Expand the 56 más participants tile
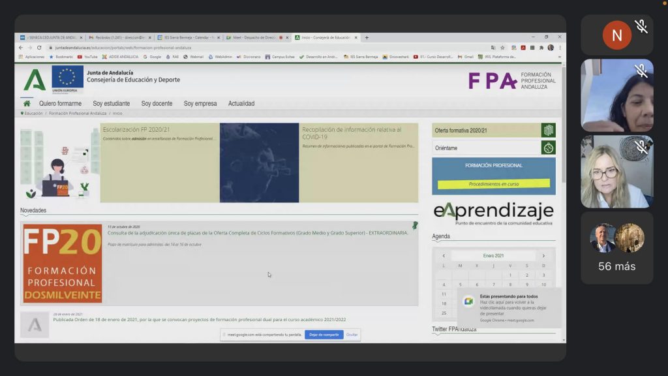Image resolution: width=668 pixels, height=376 pixels. (x=616, y=248)
